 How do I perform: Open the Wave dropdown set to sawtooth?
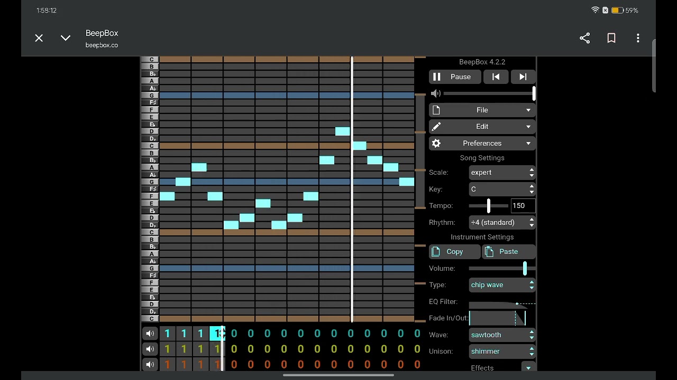pos(502,335)
